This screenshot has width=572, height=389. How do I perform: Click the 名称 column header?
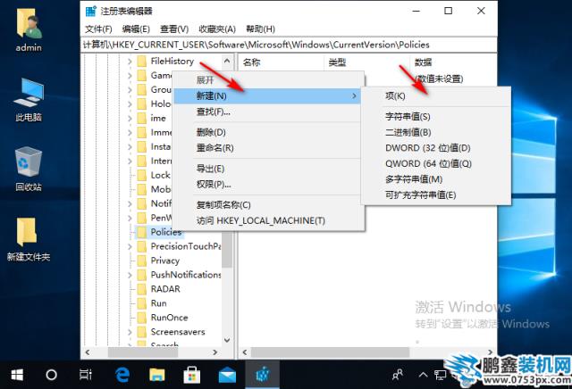(282, 62)
